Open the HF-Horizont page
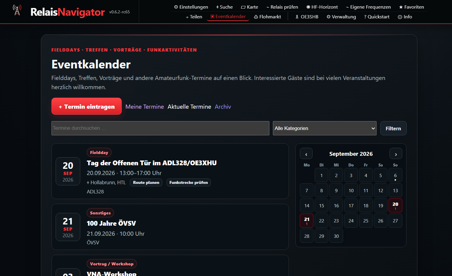This screenshot has width=452, height=276. 322,7
